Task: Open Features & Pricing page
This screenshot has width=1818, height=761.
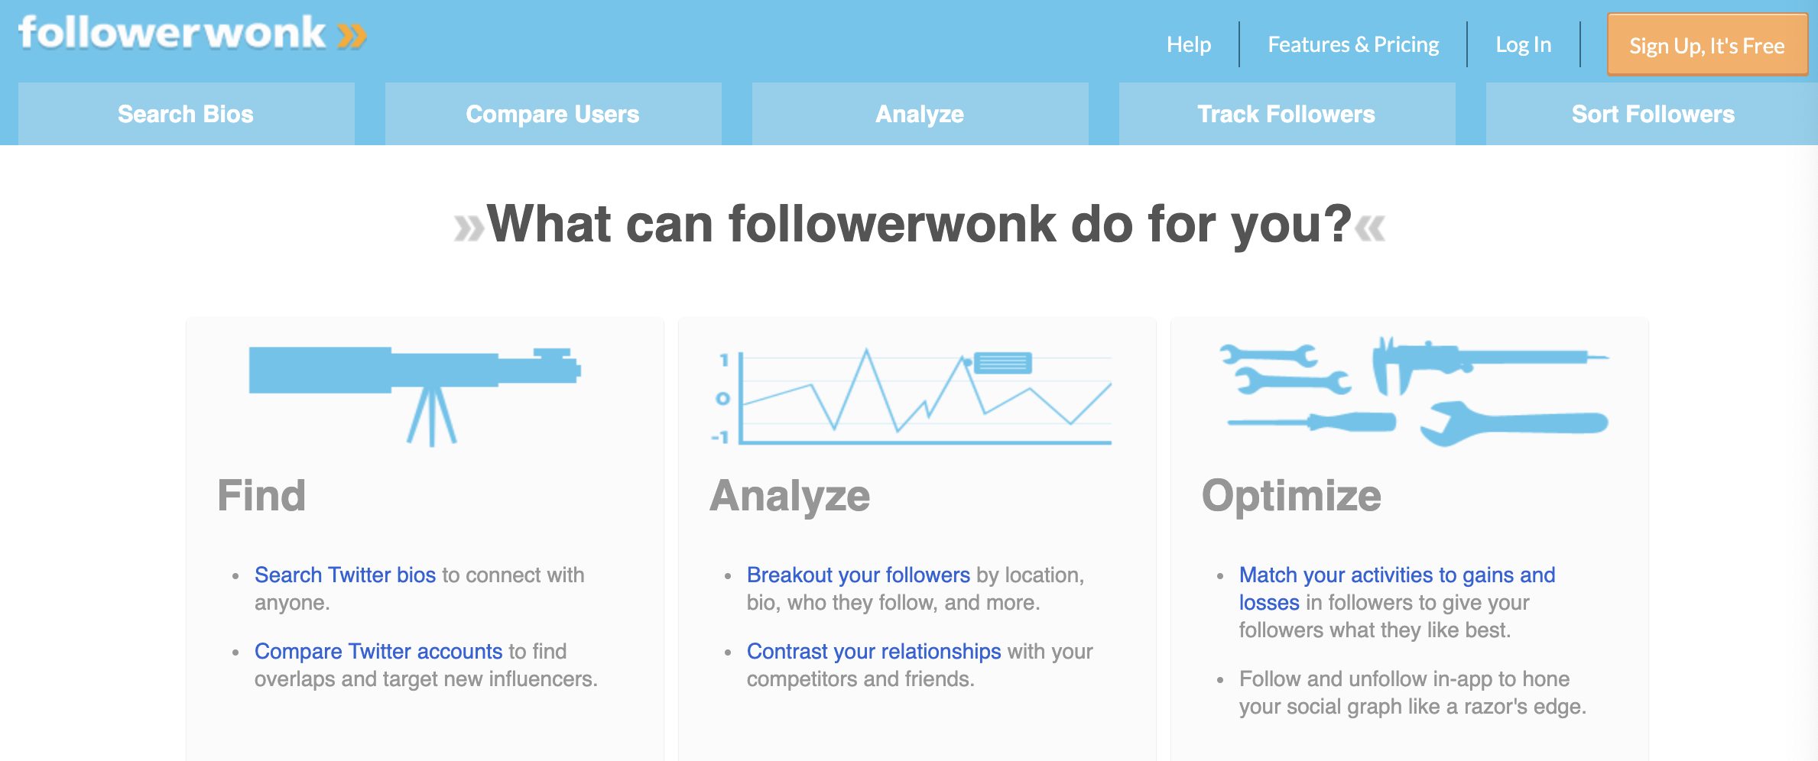Action: coord(1353,45)
